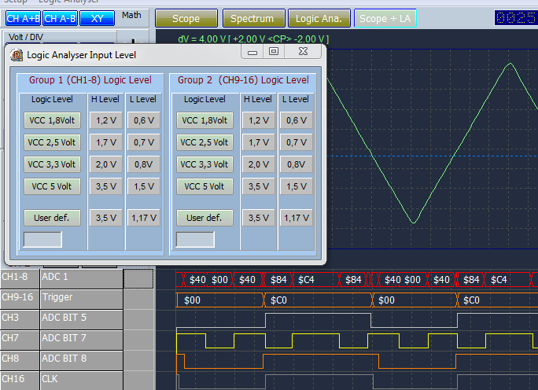Select Group 2 VCC 3,3 Volt logic level
This screenshot has height=390, width=538.
pos(205,164)
